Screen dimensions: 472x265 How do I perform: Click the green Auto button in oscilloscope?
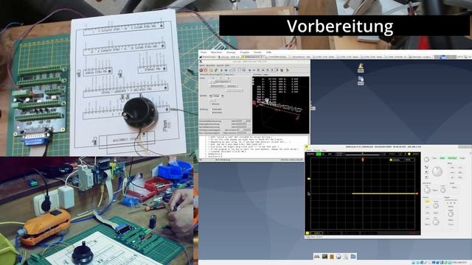[442, 158]
